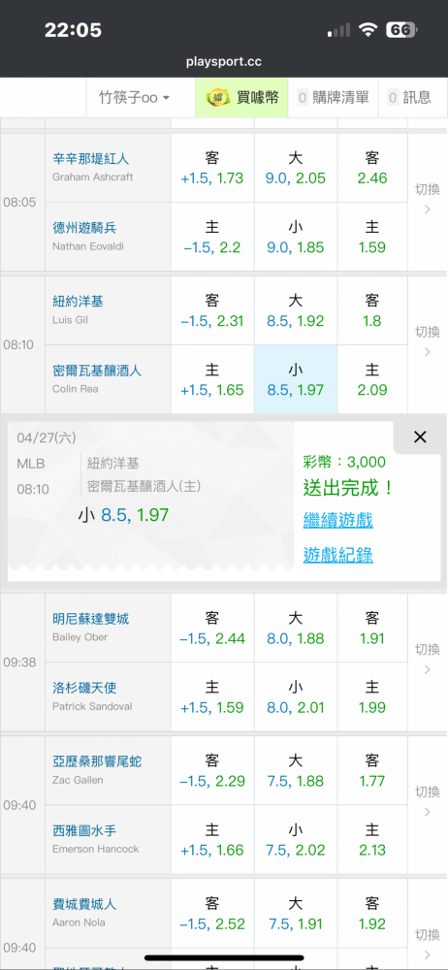Open 紐約洋基 team link
Viewport: 448px width, 970px height.
pos(78,302)
